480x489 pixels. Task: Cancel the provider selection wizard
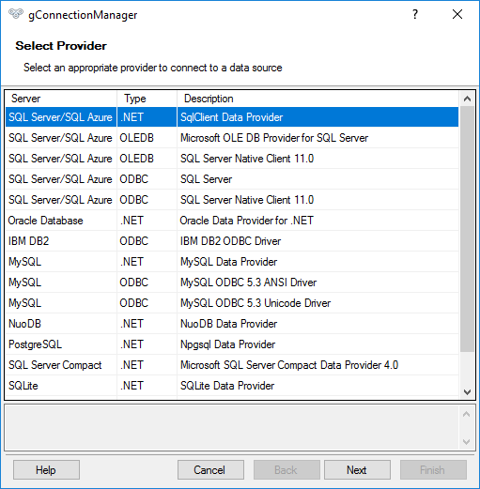tap(210, 469)
